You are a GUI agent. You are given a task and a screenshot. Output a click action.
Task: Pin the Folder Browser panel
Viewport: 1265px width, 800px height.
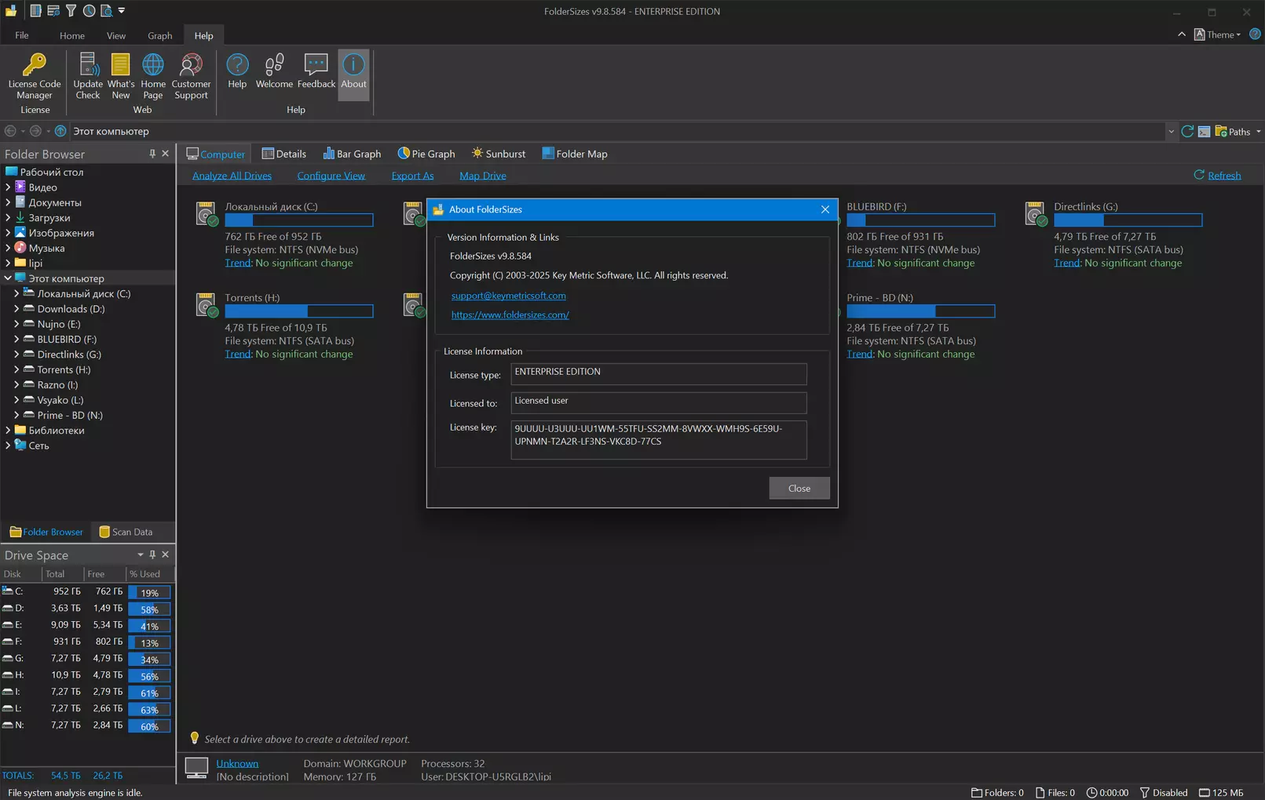click(152, 154)
